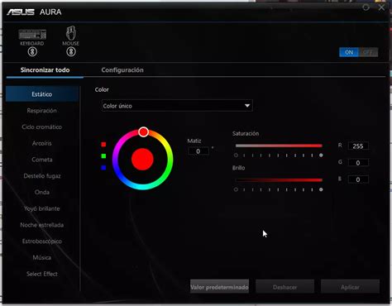Pick the green preset swatch

point(103,156)
